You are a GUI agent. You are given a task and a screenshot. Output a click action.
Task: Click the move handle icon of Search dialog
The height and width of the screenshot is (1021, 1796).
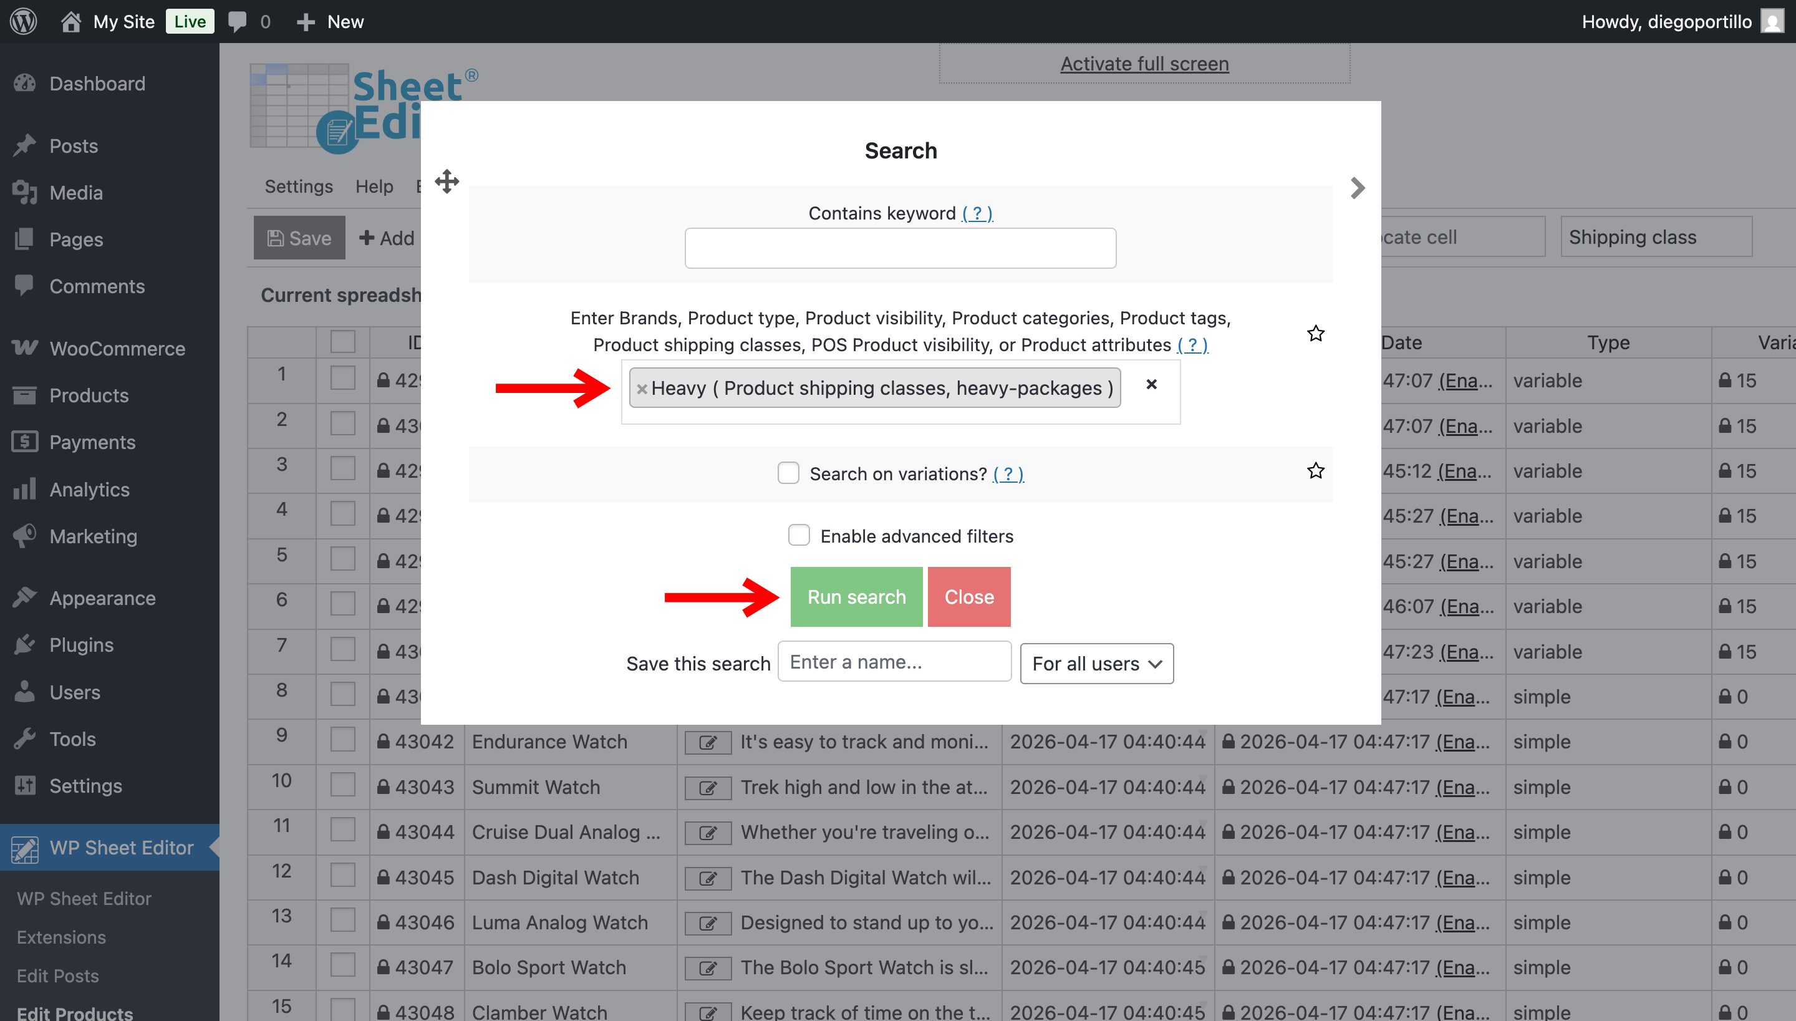(447, 181)
